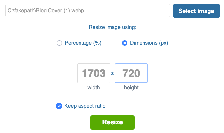Click the "(%)" part of the Percentage label

coord(97,43)
